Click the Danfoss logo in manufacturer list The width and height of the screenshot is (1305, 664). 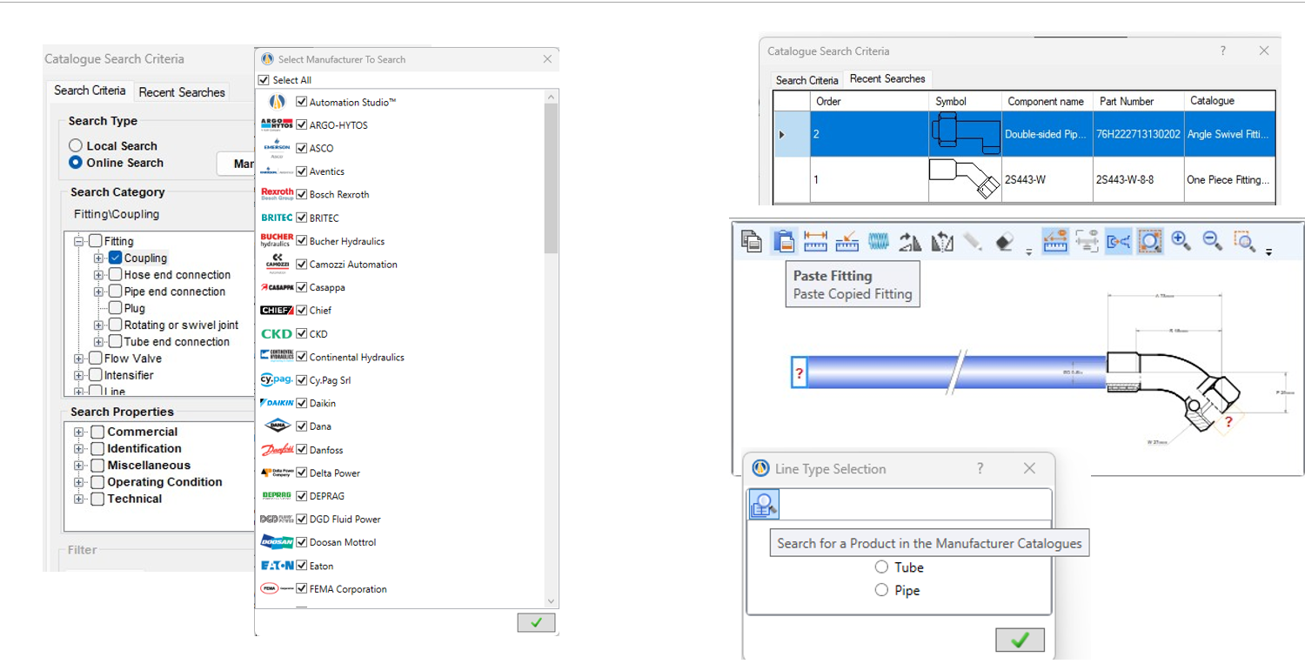point(278,450)
